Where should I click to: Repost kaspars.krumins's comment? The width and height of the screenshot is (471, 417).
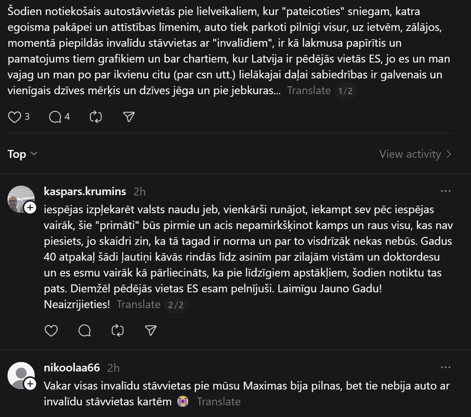point(118,331)
